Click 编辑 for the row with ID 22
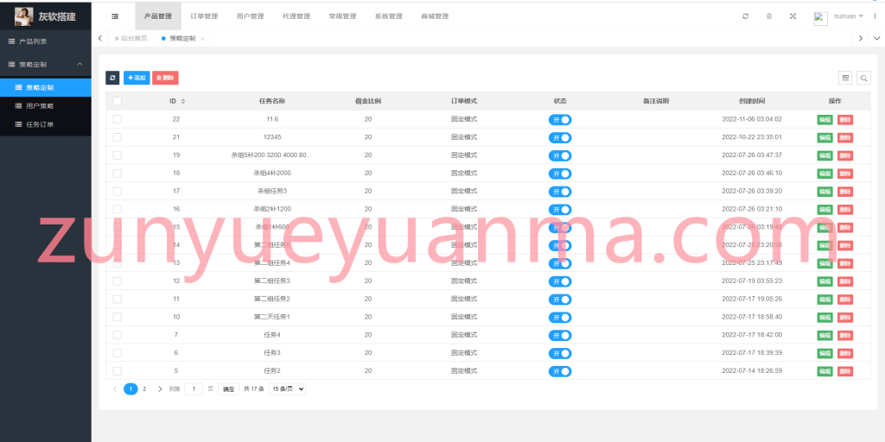This screenshot has width=885, height=442. click(x=825, y=119)
